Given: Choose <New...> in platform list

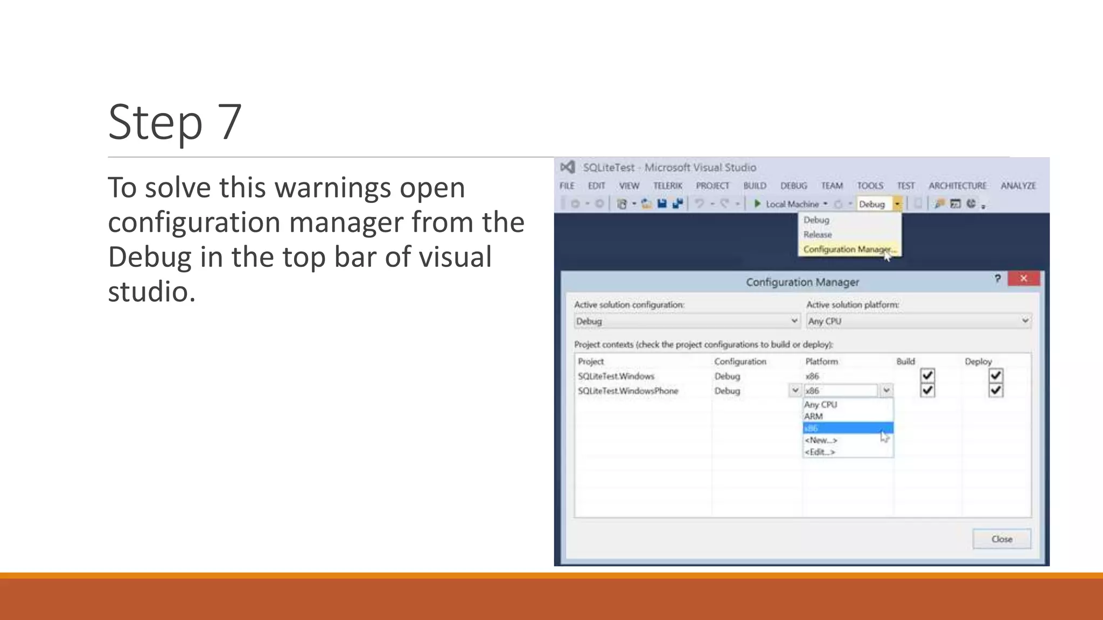Looking at the screenshot, I should click(848, 440).
